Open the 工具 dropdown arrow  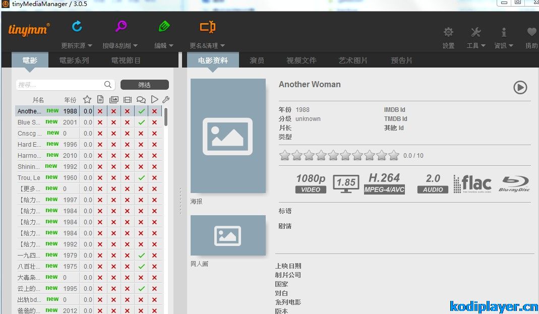pyautogui.click(x=484, y=46)
